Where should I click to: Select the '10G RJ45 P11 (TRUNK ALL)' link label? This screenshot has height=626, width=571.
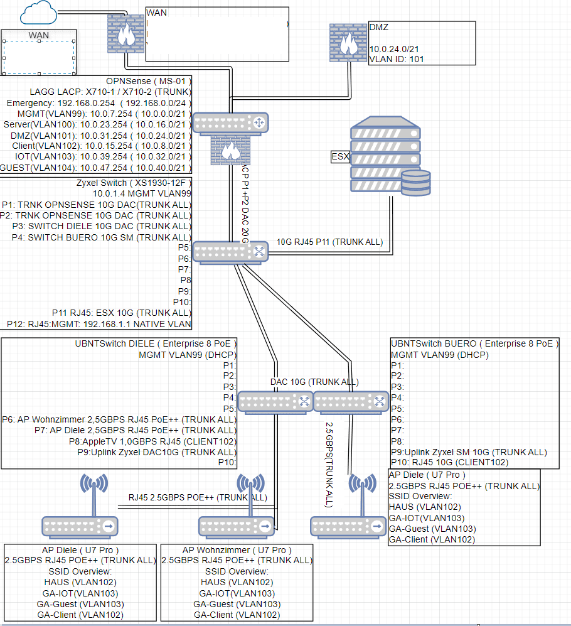coord(329,242)
